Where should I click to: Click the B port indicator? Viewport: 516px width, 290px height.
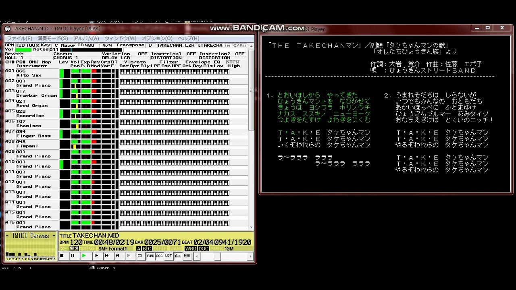pyautogui.click(x=144, y=249)
